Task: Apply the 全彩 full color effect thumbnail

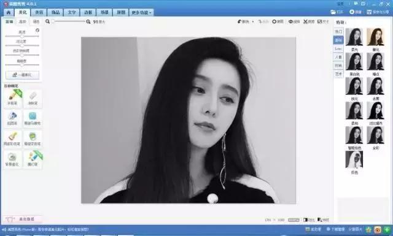Action: coord(375,135)
